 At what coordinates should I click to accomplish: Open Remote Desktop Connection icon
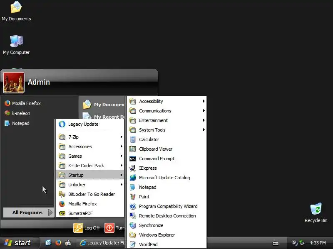[133, 216]
